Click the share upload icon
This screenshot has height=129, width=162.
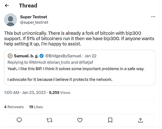pyautogui.click(x=140, y=120)
